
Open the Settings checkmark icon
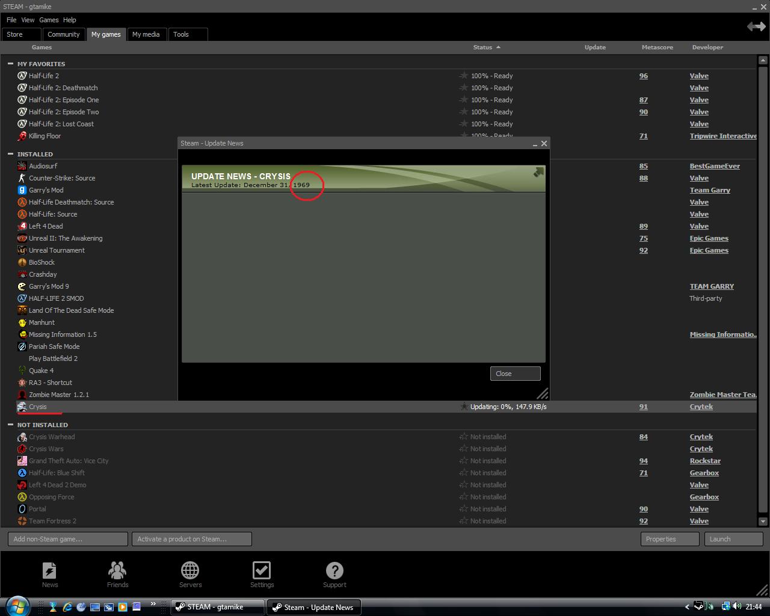pyautogui.click(x=262, y=571)
